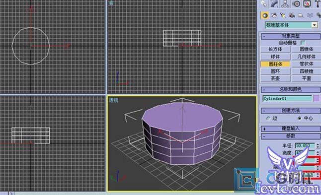The width and height of the screenshot is (321, 195).
Task: Click the 长方体 box button
Action: click(x=275, y=49)
